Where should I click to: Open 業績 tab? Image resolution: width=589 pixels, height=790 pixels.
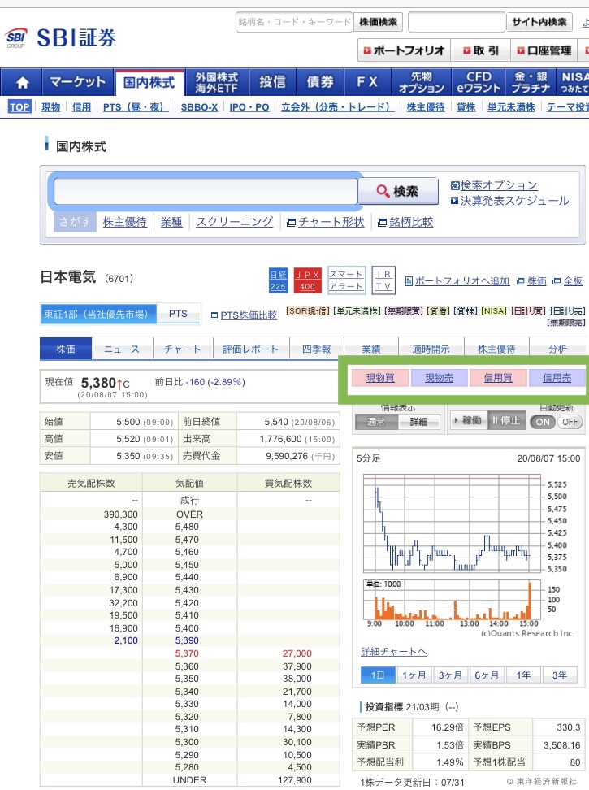(x=371, y=349)
